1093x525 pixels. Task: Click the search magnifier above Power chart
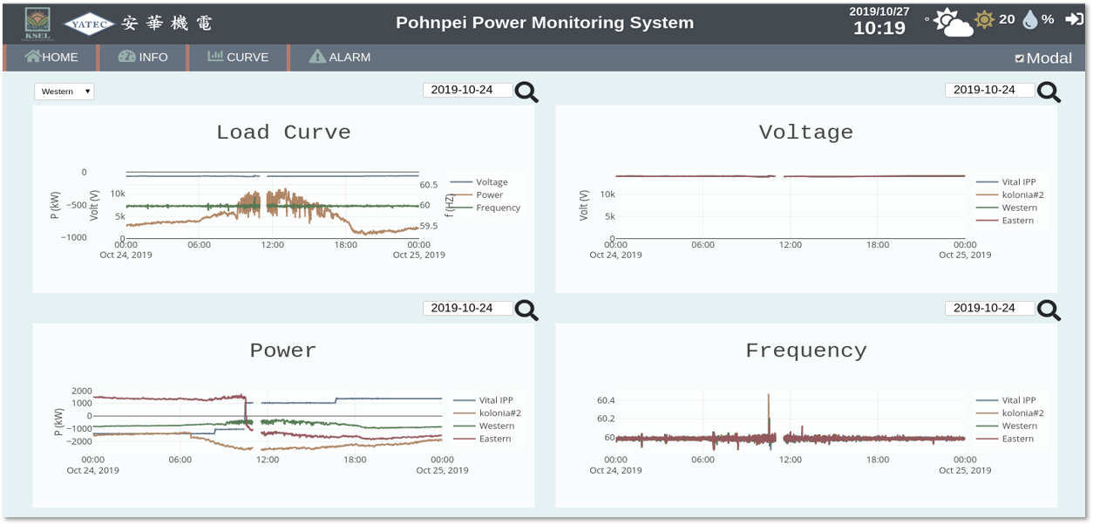point(526,310)
